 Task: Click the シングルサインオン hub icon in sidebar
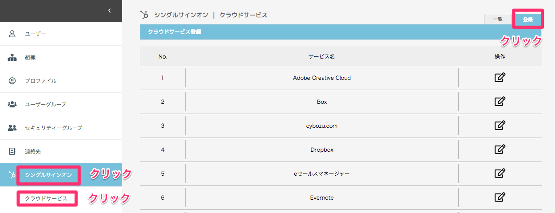[12, 175]
